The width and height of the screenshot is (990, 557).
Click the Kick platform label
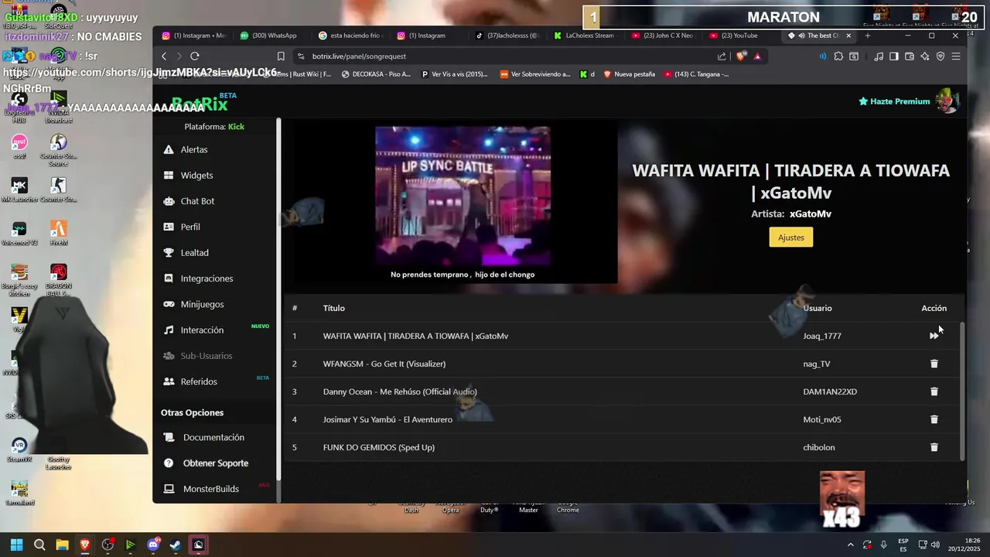[x=236, y=126]
